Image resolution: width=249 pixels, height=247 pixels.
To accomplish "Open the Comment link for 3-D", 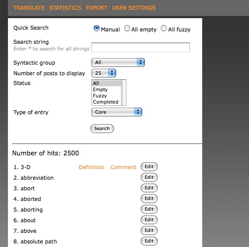I will tap(123, 167).
